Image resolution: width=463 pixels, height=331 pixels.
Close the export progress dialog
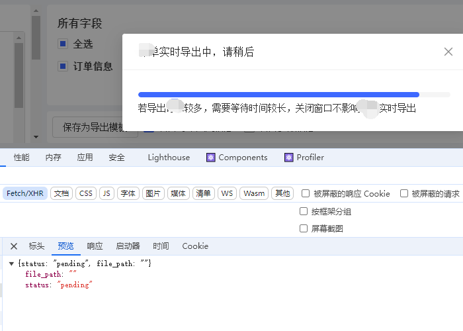[448, 52]
